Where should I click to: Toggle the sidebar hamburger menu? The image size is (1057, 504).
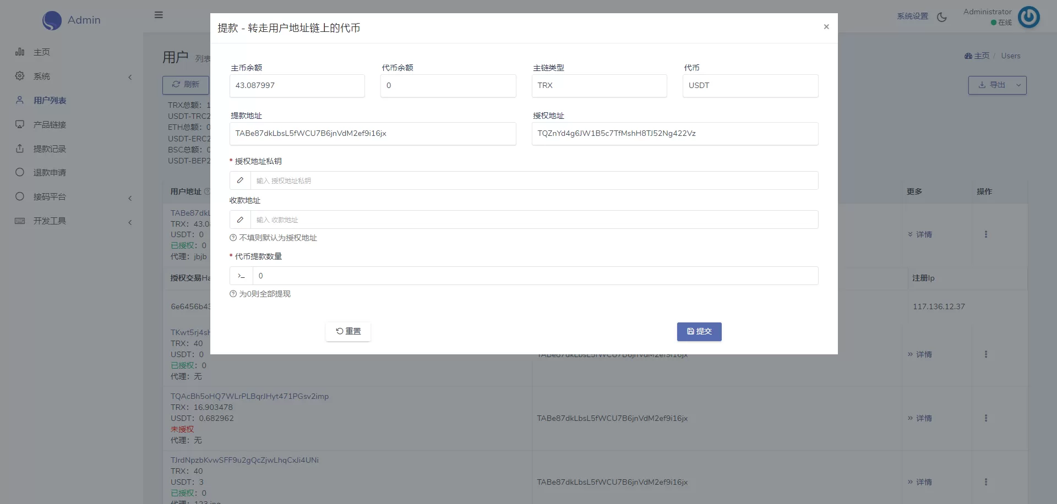pos(159,15)
